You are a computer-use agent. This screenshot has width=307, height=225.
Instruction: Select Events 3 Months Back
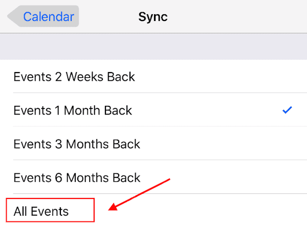point(153,144)
